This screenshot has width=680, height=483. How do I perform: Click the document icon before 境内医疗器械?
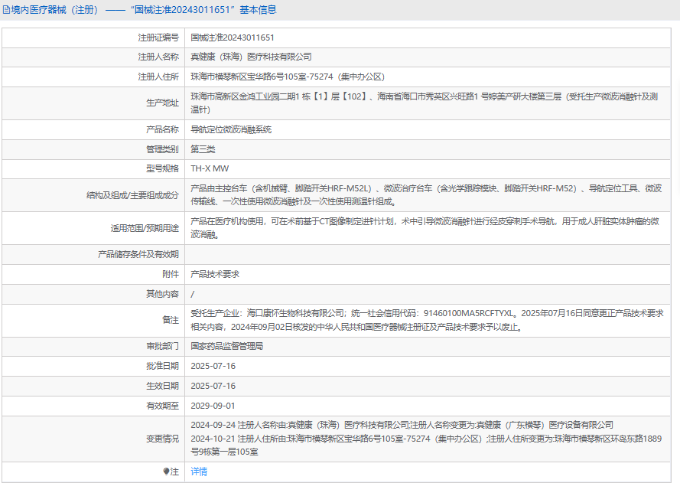coord(7,10)
